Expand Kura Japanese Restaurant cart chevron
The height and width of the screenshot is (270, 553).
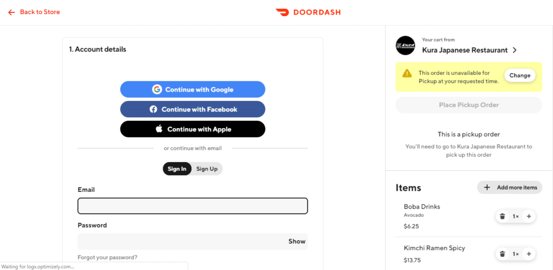[x=515, y=50]
